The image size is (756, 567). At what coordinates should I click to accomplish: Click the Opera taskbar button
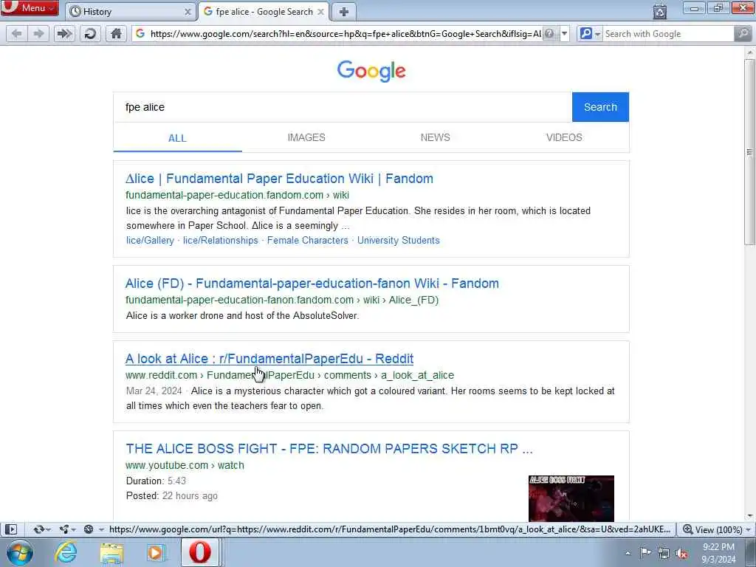pyautogui.click(x=200, y=552)
